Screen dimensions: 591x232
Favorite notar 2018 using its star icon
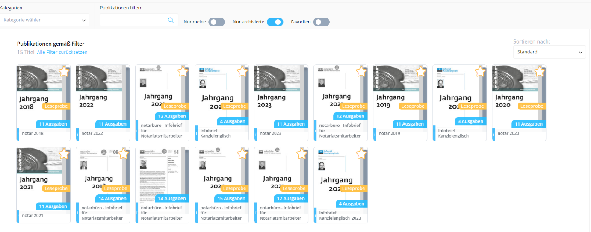64,71
